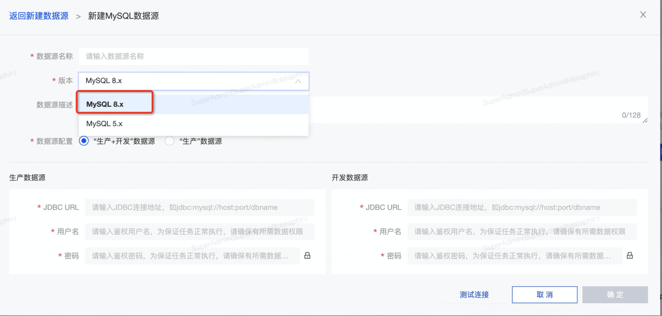662x316 pixels.
Task: Collapse the 版本 dropdown via its chevron arrow
Action: 298,81
